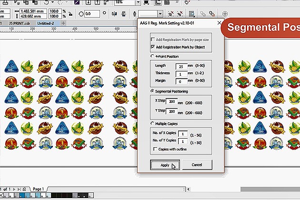Screen dimensions: 300x200
Task: Open the outline width dropdown
Action: pos(160,14)
